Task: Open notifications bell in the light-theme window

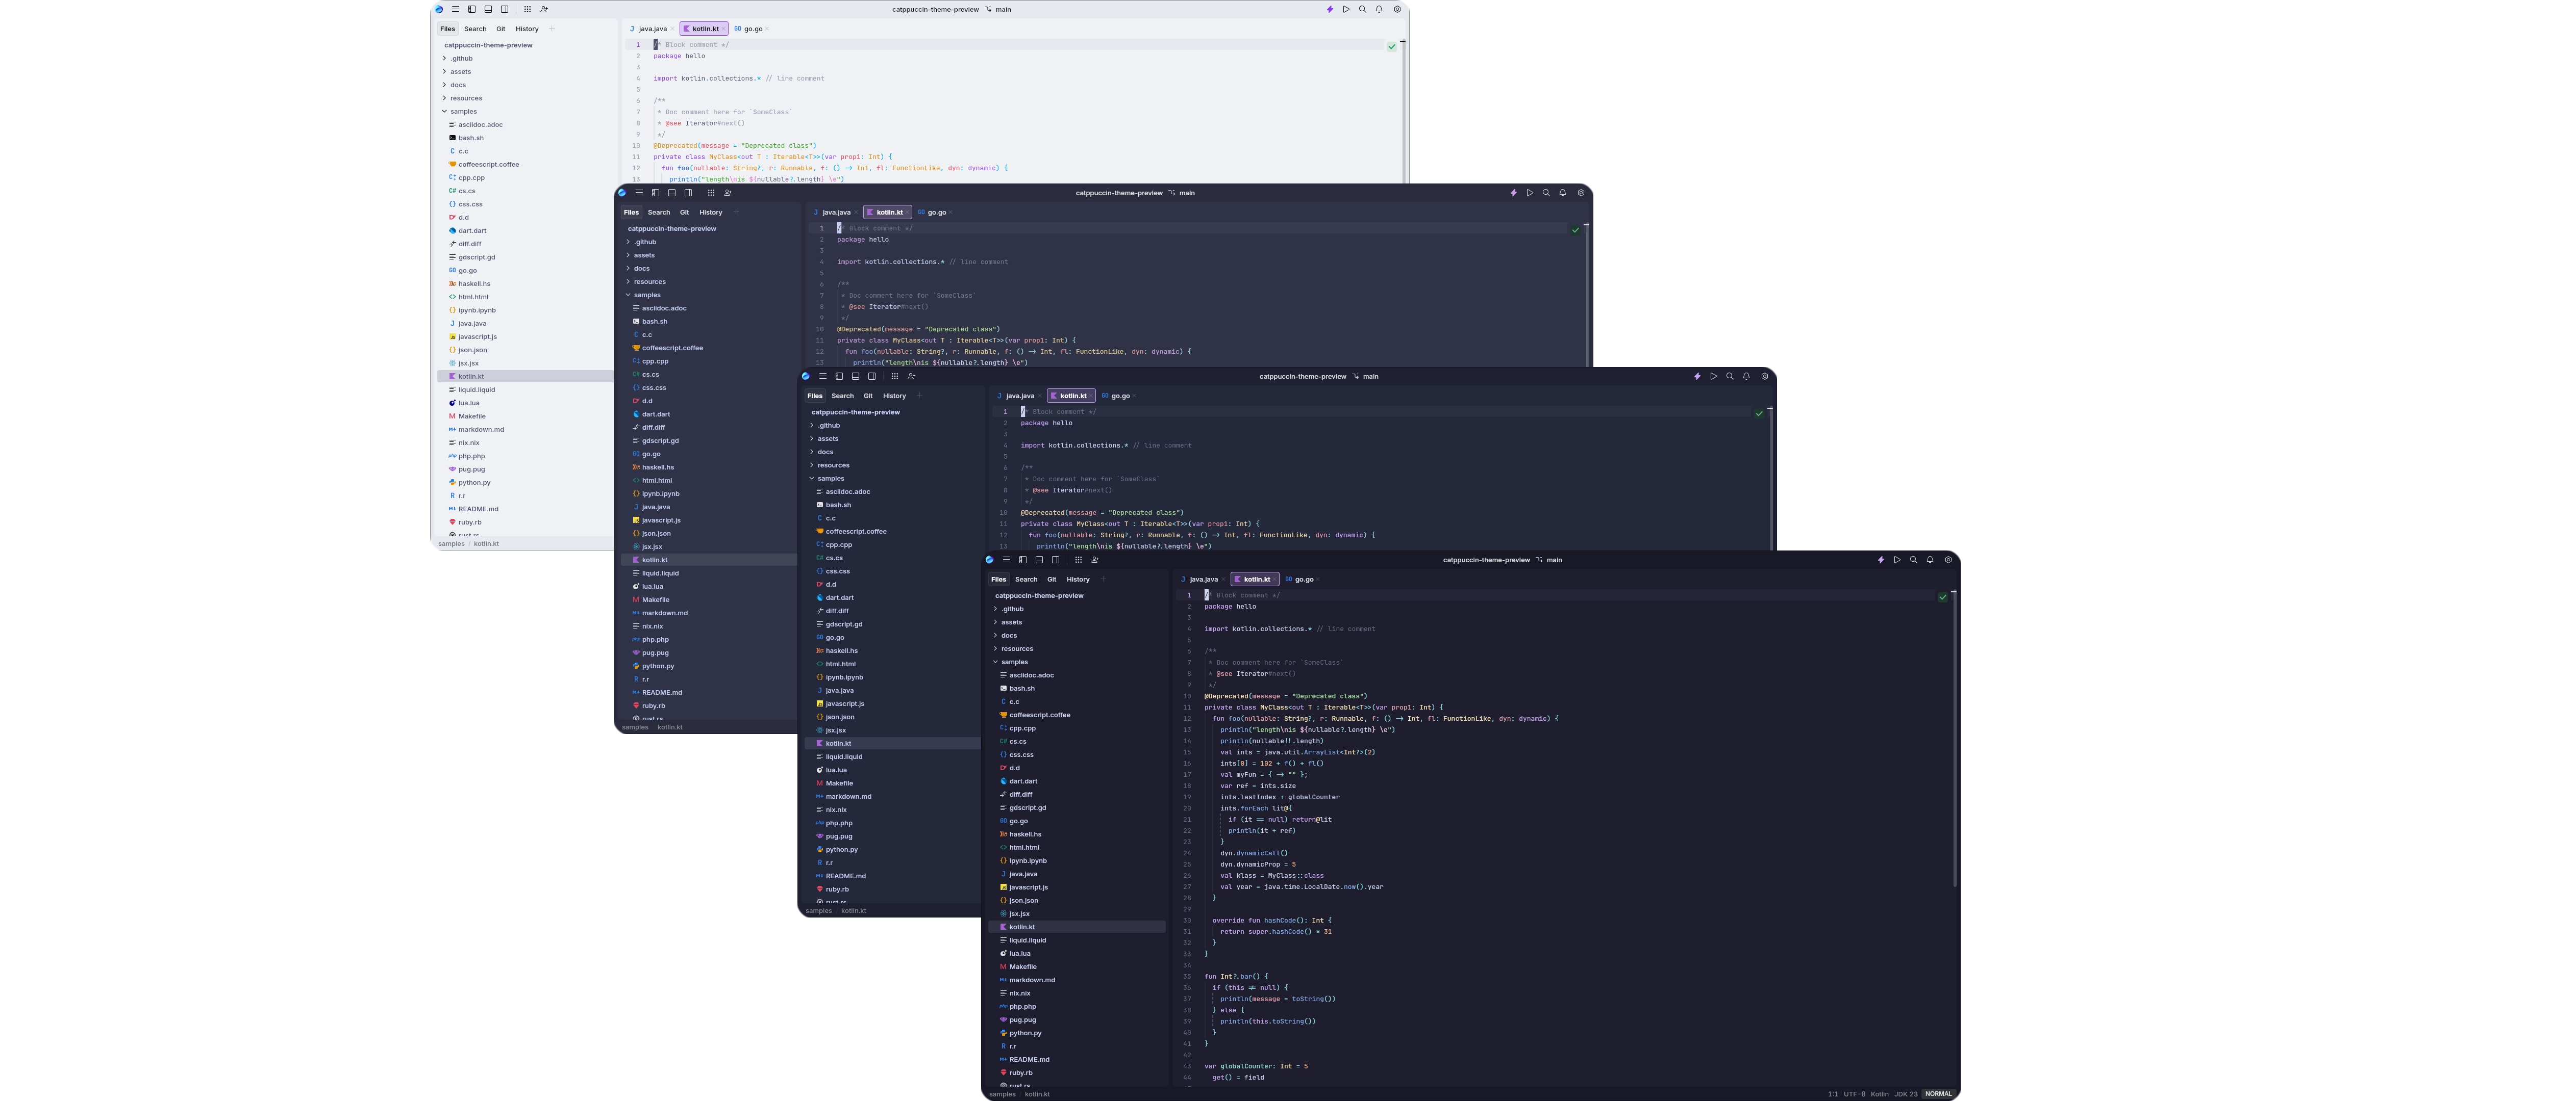Action: pos(1379,9)
